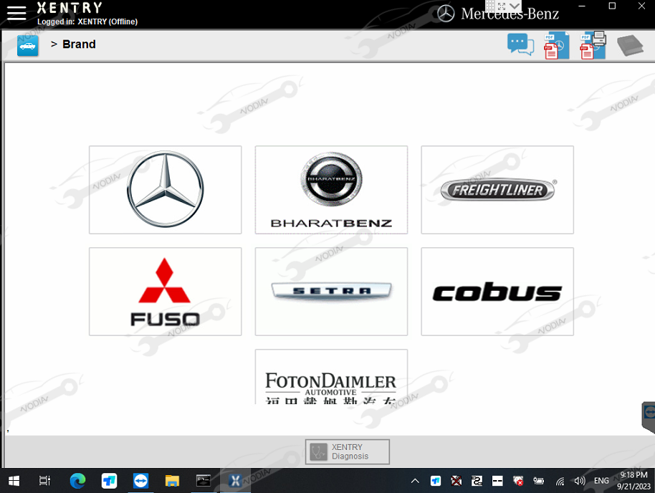Open File Explorer from the taskbar
The height and width of the screenshot is (493, 655).
pos(172,481)
